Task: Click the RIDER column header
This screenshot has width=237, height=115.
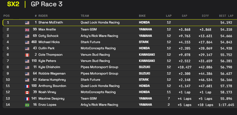Action: pyautogui.click(x=43, y=16)
